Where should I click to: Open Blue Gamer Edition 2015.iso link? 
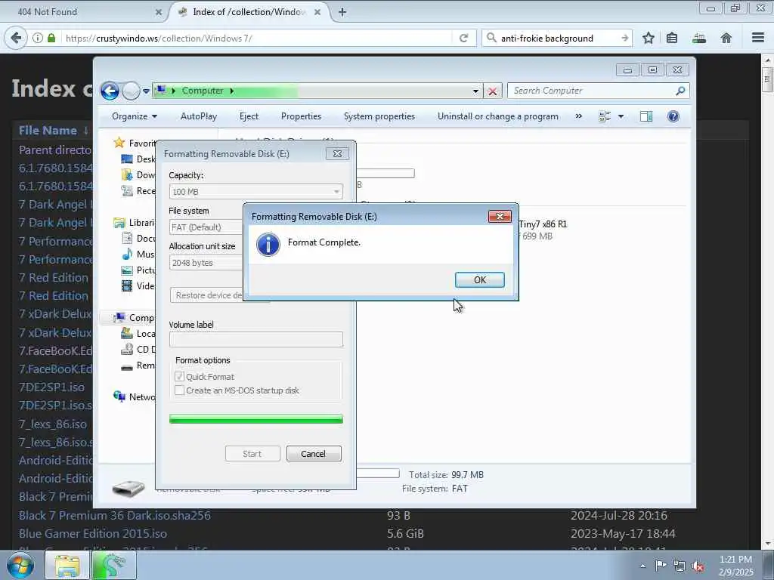point(93,534)
